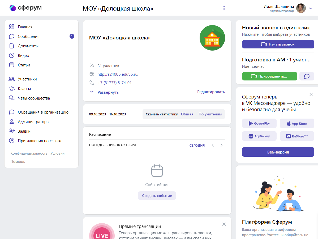
Task: Click the phone handset icon
Action: [92, 83]
